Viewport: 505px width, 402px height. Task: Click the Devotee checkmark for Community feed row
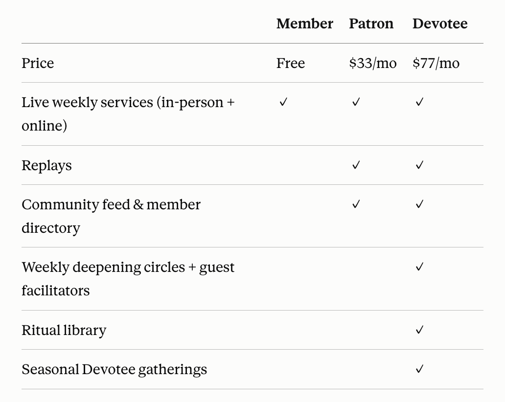[x=419, y=204]
